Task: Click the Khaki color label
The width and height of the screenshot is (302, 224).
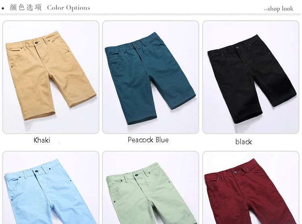Action: click(42, 140)
